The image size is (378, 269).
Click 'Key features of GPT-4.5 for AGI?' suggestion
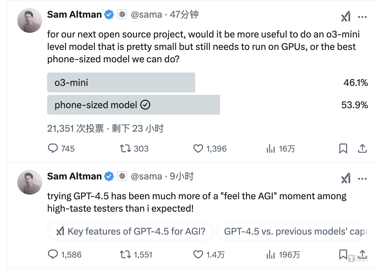coord(130,231)
